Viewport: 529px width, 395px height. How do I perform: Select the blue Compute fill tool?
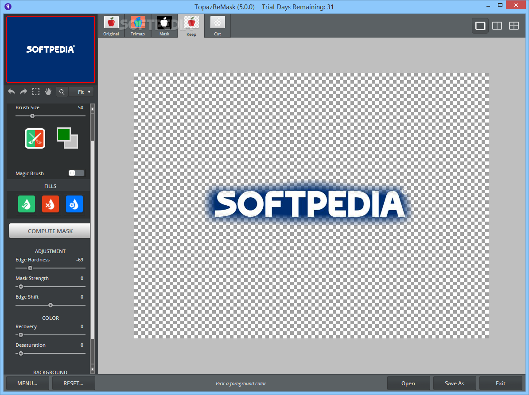(x=74, y=204)
